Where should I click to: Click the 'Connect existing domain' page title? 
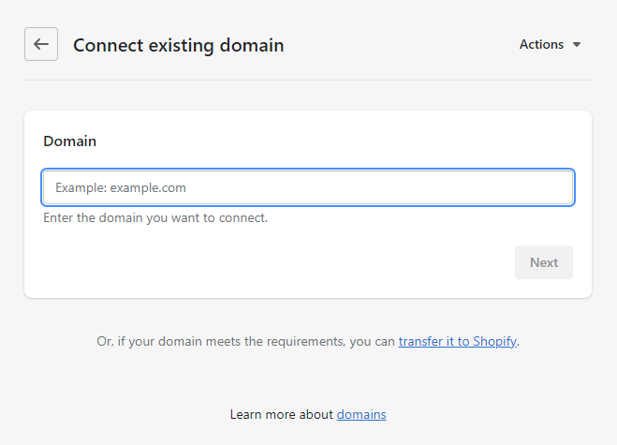[x=178, y=45]
